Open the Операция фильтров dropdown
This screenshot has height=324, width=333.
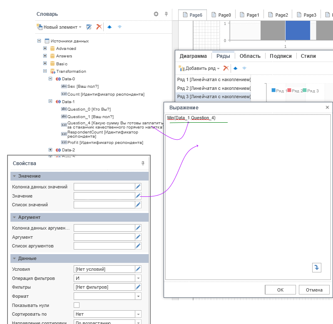(x=138, y=278)
